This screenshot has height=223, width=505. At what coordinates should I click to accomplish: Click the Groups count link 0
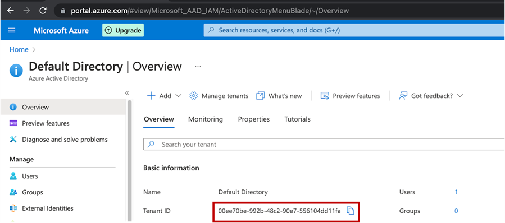click(456, 211)
